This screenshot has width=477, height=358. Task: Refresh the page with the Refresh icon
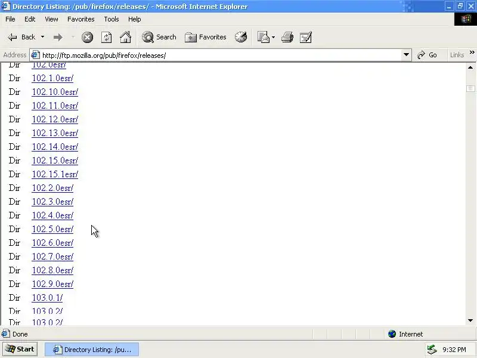tap(107, 38)
